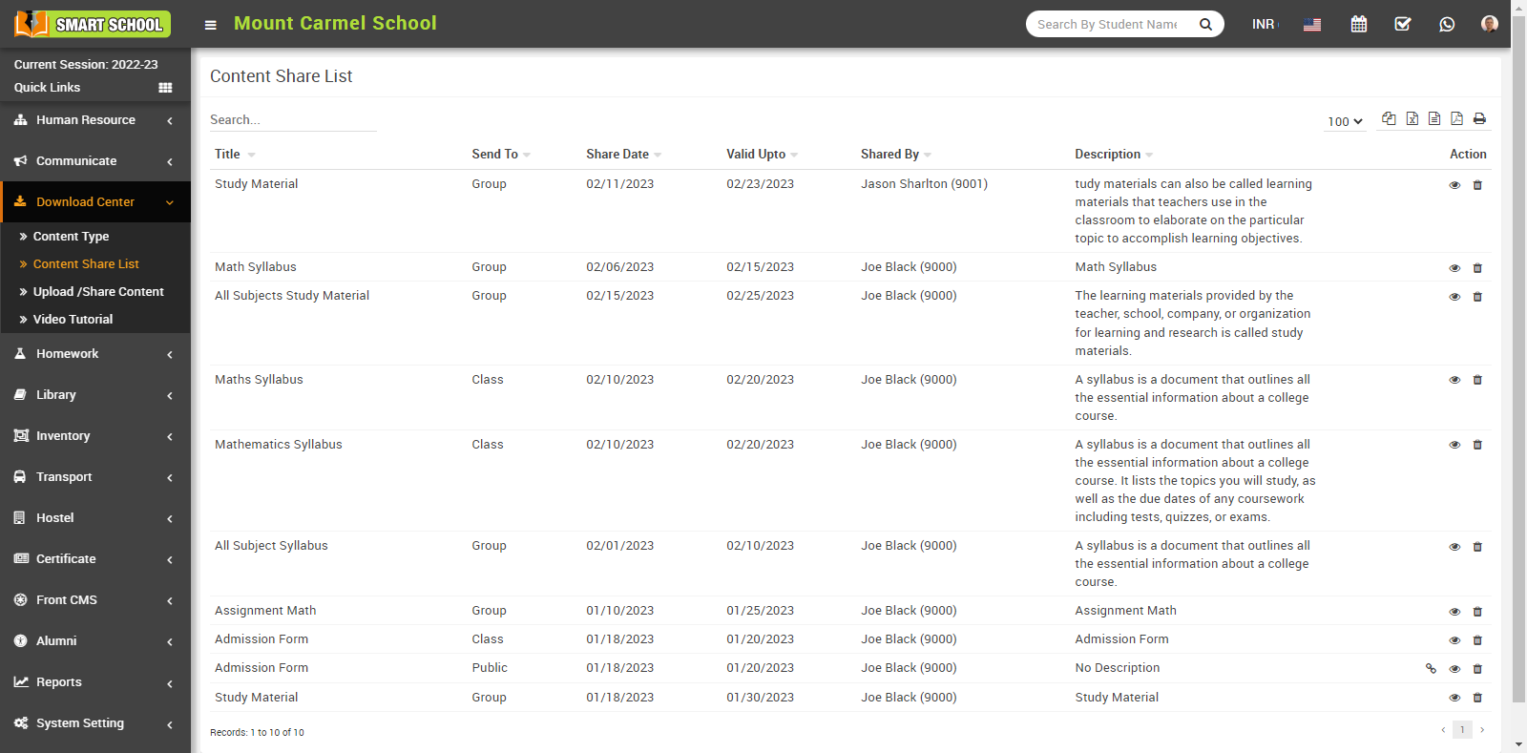Export the list as PDF
The height and width of the screenshot is (753, 1527).
click(x=1456, y=118)
